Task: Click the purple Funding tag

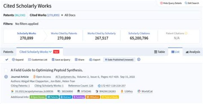Action: click(x=79, y=97)
